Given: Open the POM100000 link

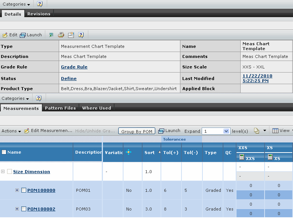Looking at the screenshot, I should [x=41, y=190].
